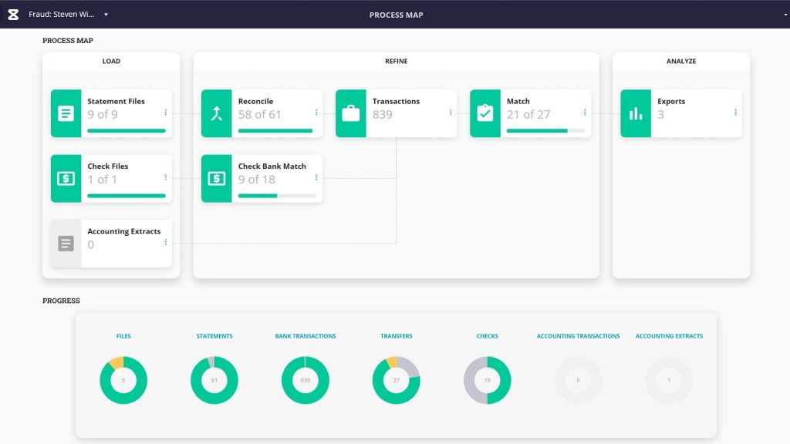This screenshot has width=790, height=444.
Task: Open the Statement Files card title
Action: point(116,101)
